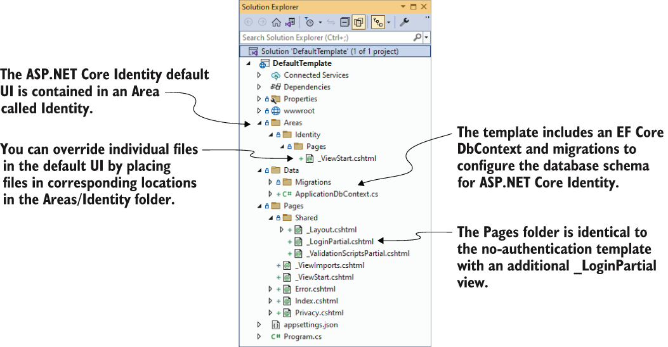Click the Sync with Active Document arrows icon

tap(331, 22)
